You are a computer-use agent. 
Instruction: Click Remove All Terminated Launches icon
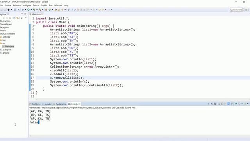click(215, 104)
